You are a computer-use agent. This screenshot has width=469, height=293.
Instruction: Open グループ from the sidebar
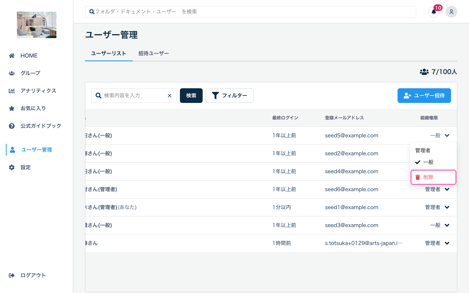tap(30, 73)
